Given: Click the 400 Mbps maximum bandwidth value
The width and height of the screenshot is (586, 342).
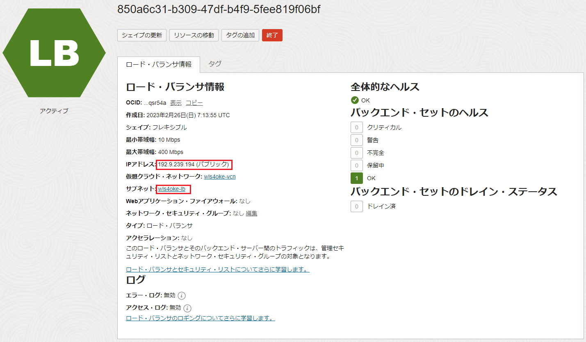Looking at the screenshot, I should [x=171, y=152].
